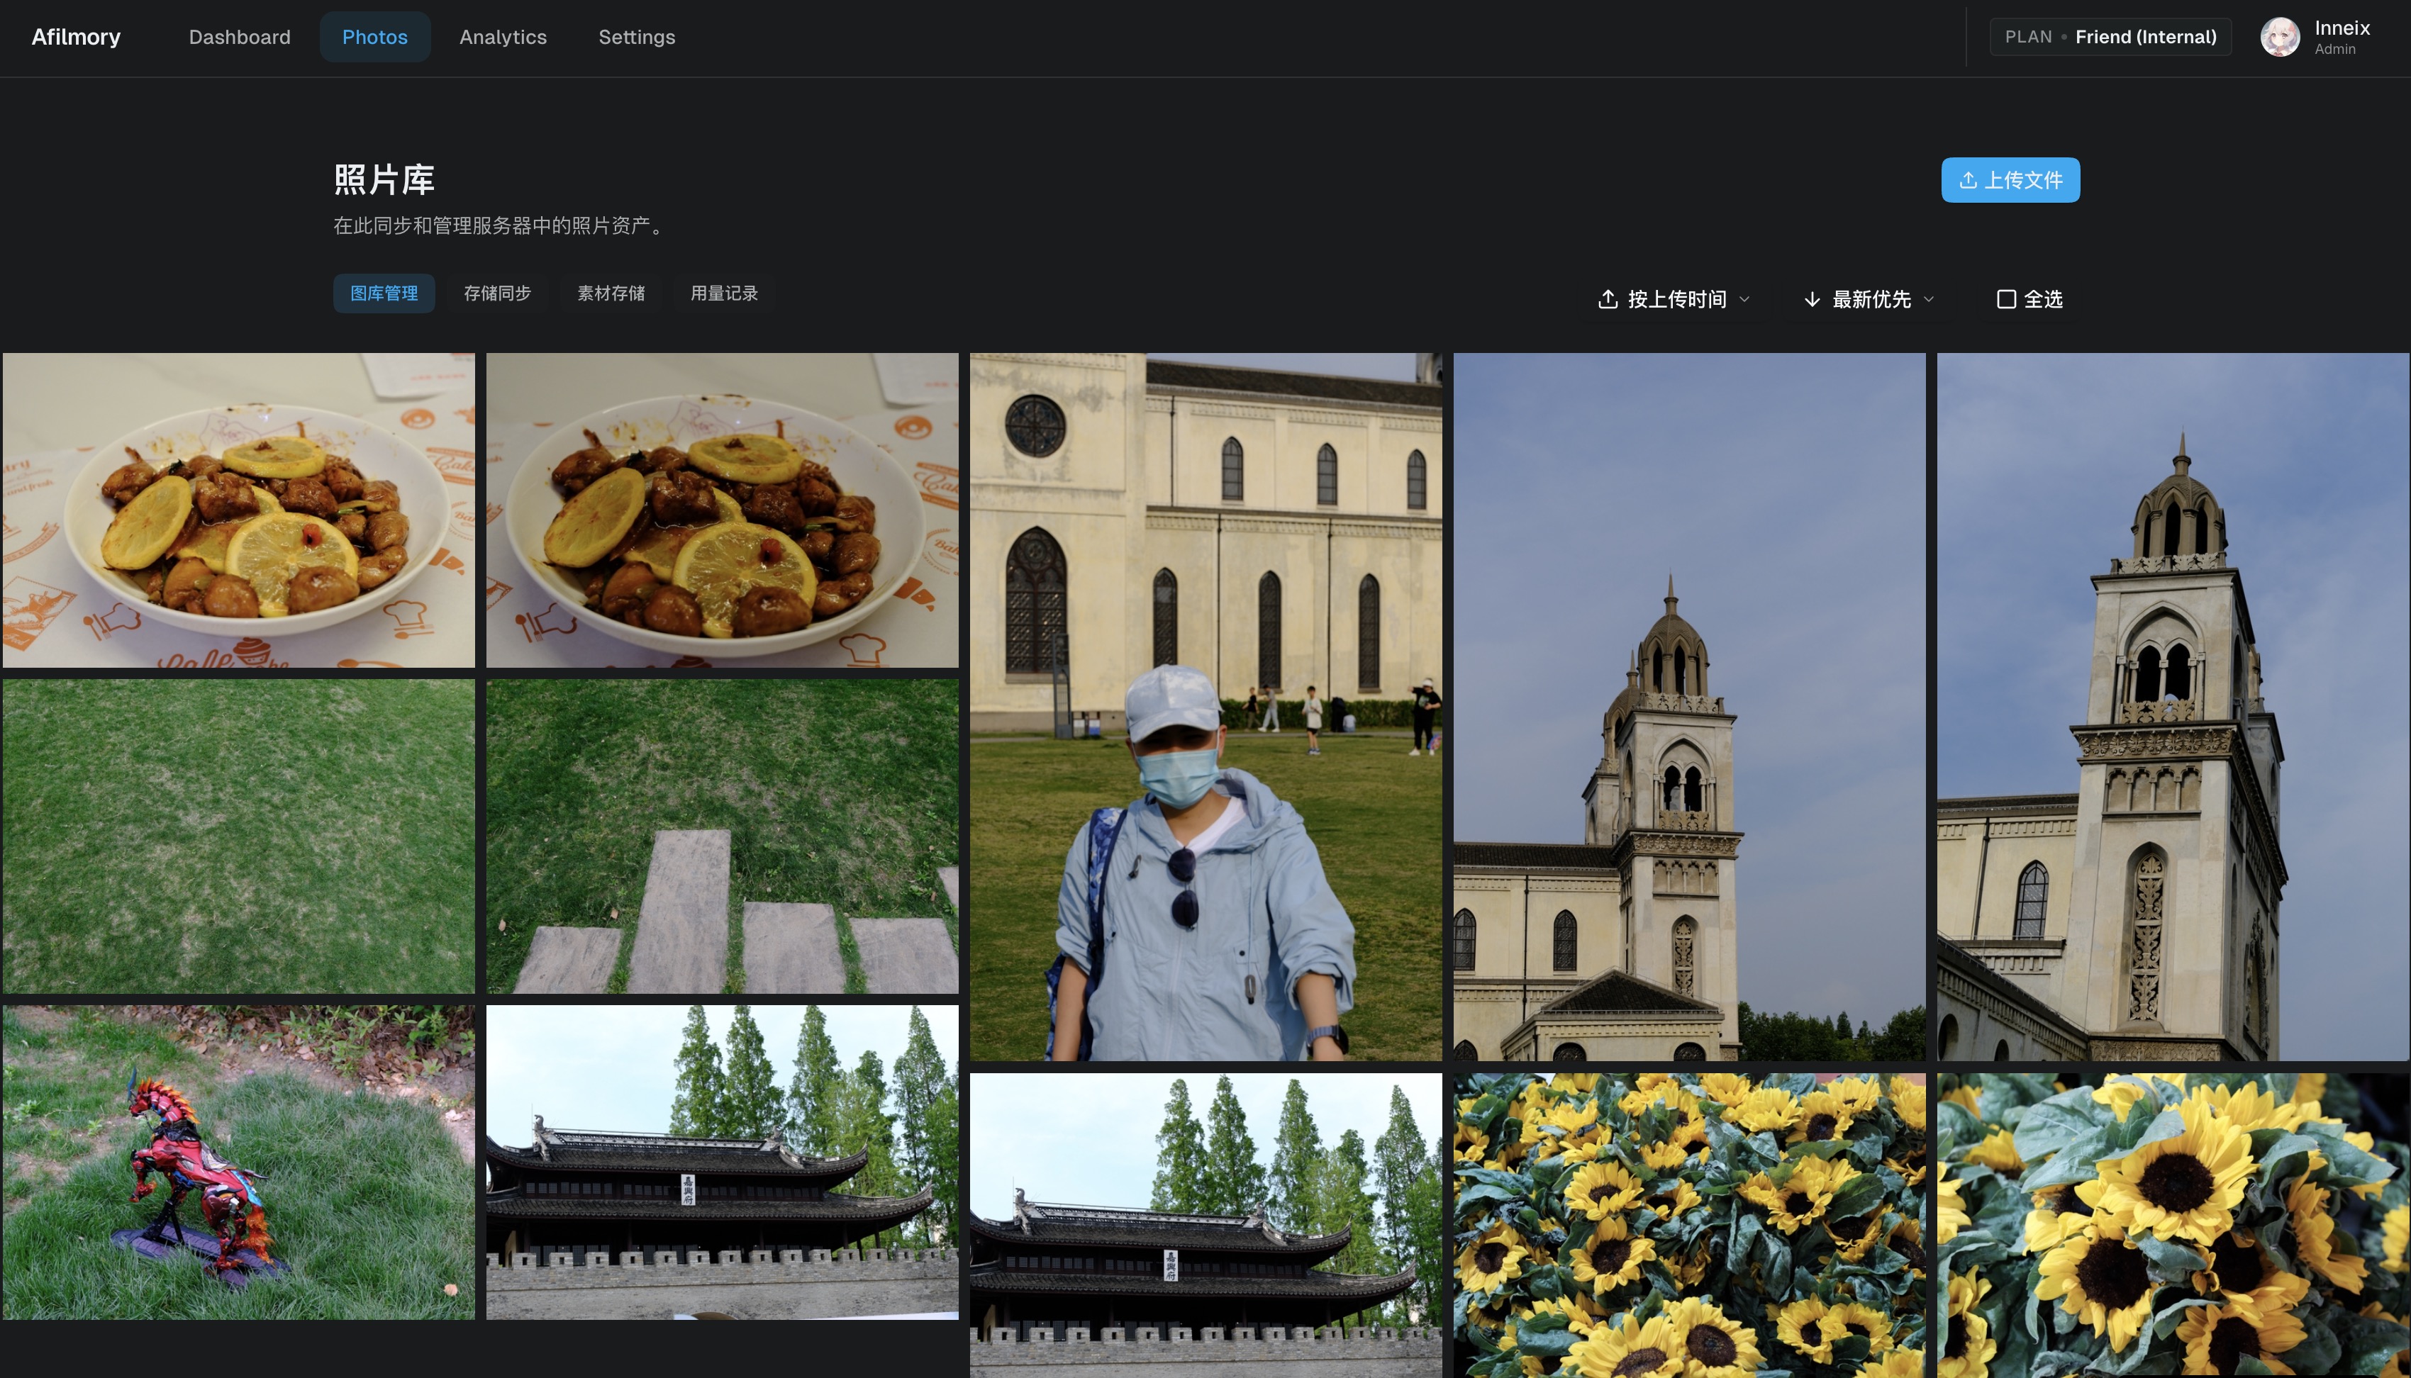The width and height of the screenshot is (2411, 1378).
Task: Open the Analytics nav item
Action: [x=503, y=37]
